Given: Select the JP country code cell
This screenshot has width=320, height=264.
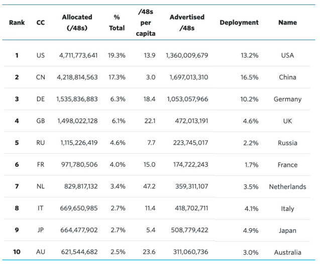Looking at the screenshot, I should 40,230.
